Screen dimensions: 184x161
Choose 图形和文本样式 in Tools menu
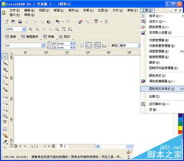click(162, 89)
